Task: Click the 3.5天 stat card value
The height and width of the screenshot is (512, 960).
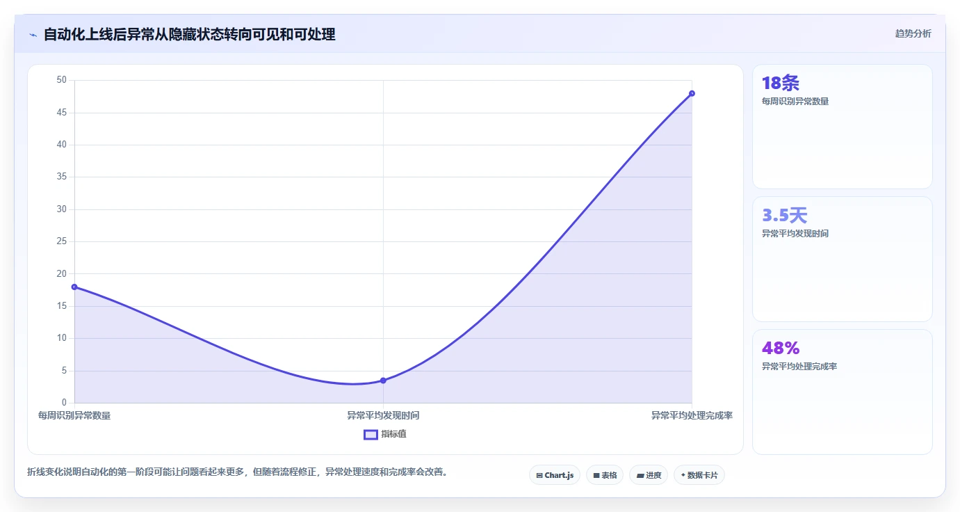Action: coord(784,216)
